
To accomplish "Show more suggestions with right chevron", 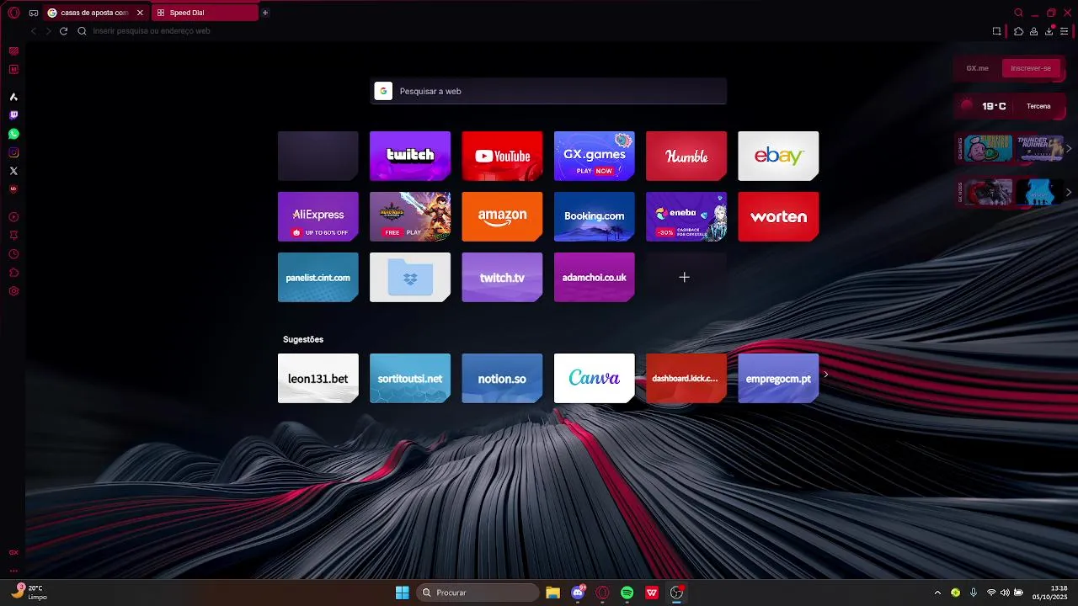I will (826, 375).
